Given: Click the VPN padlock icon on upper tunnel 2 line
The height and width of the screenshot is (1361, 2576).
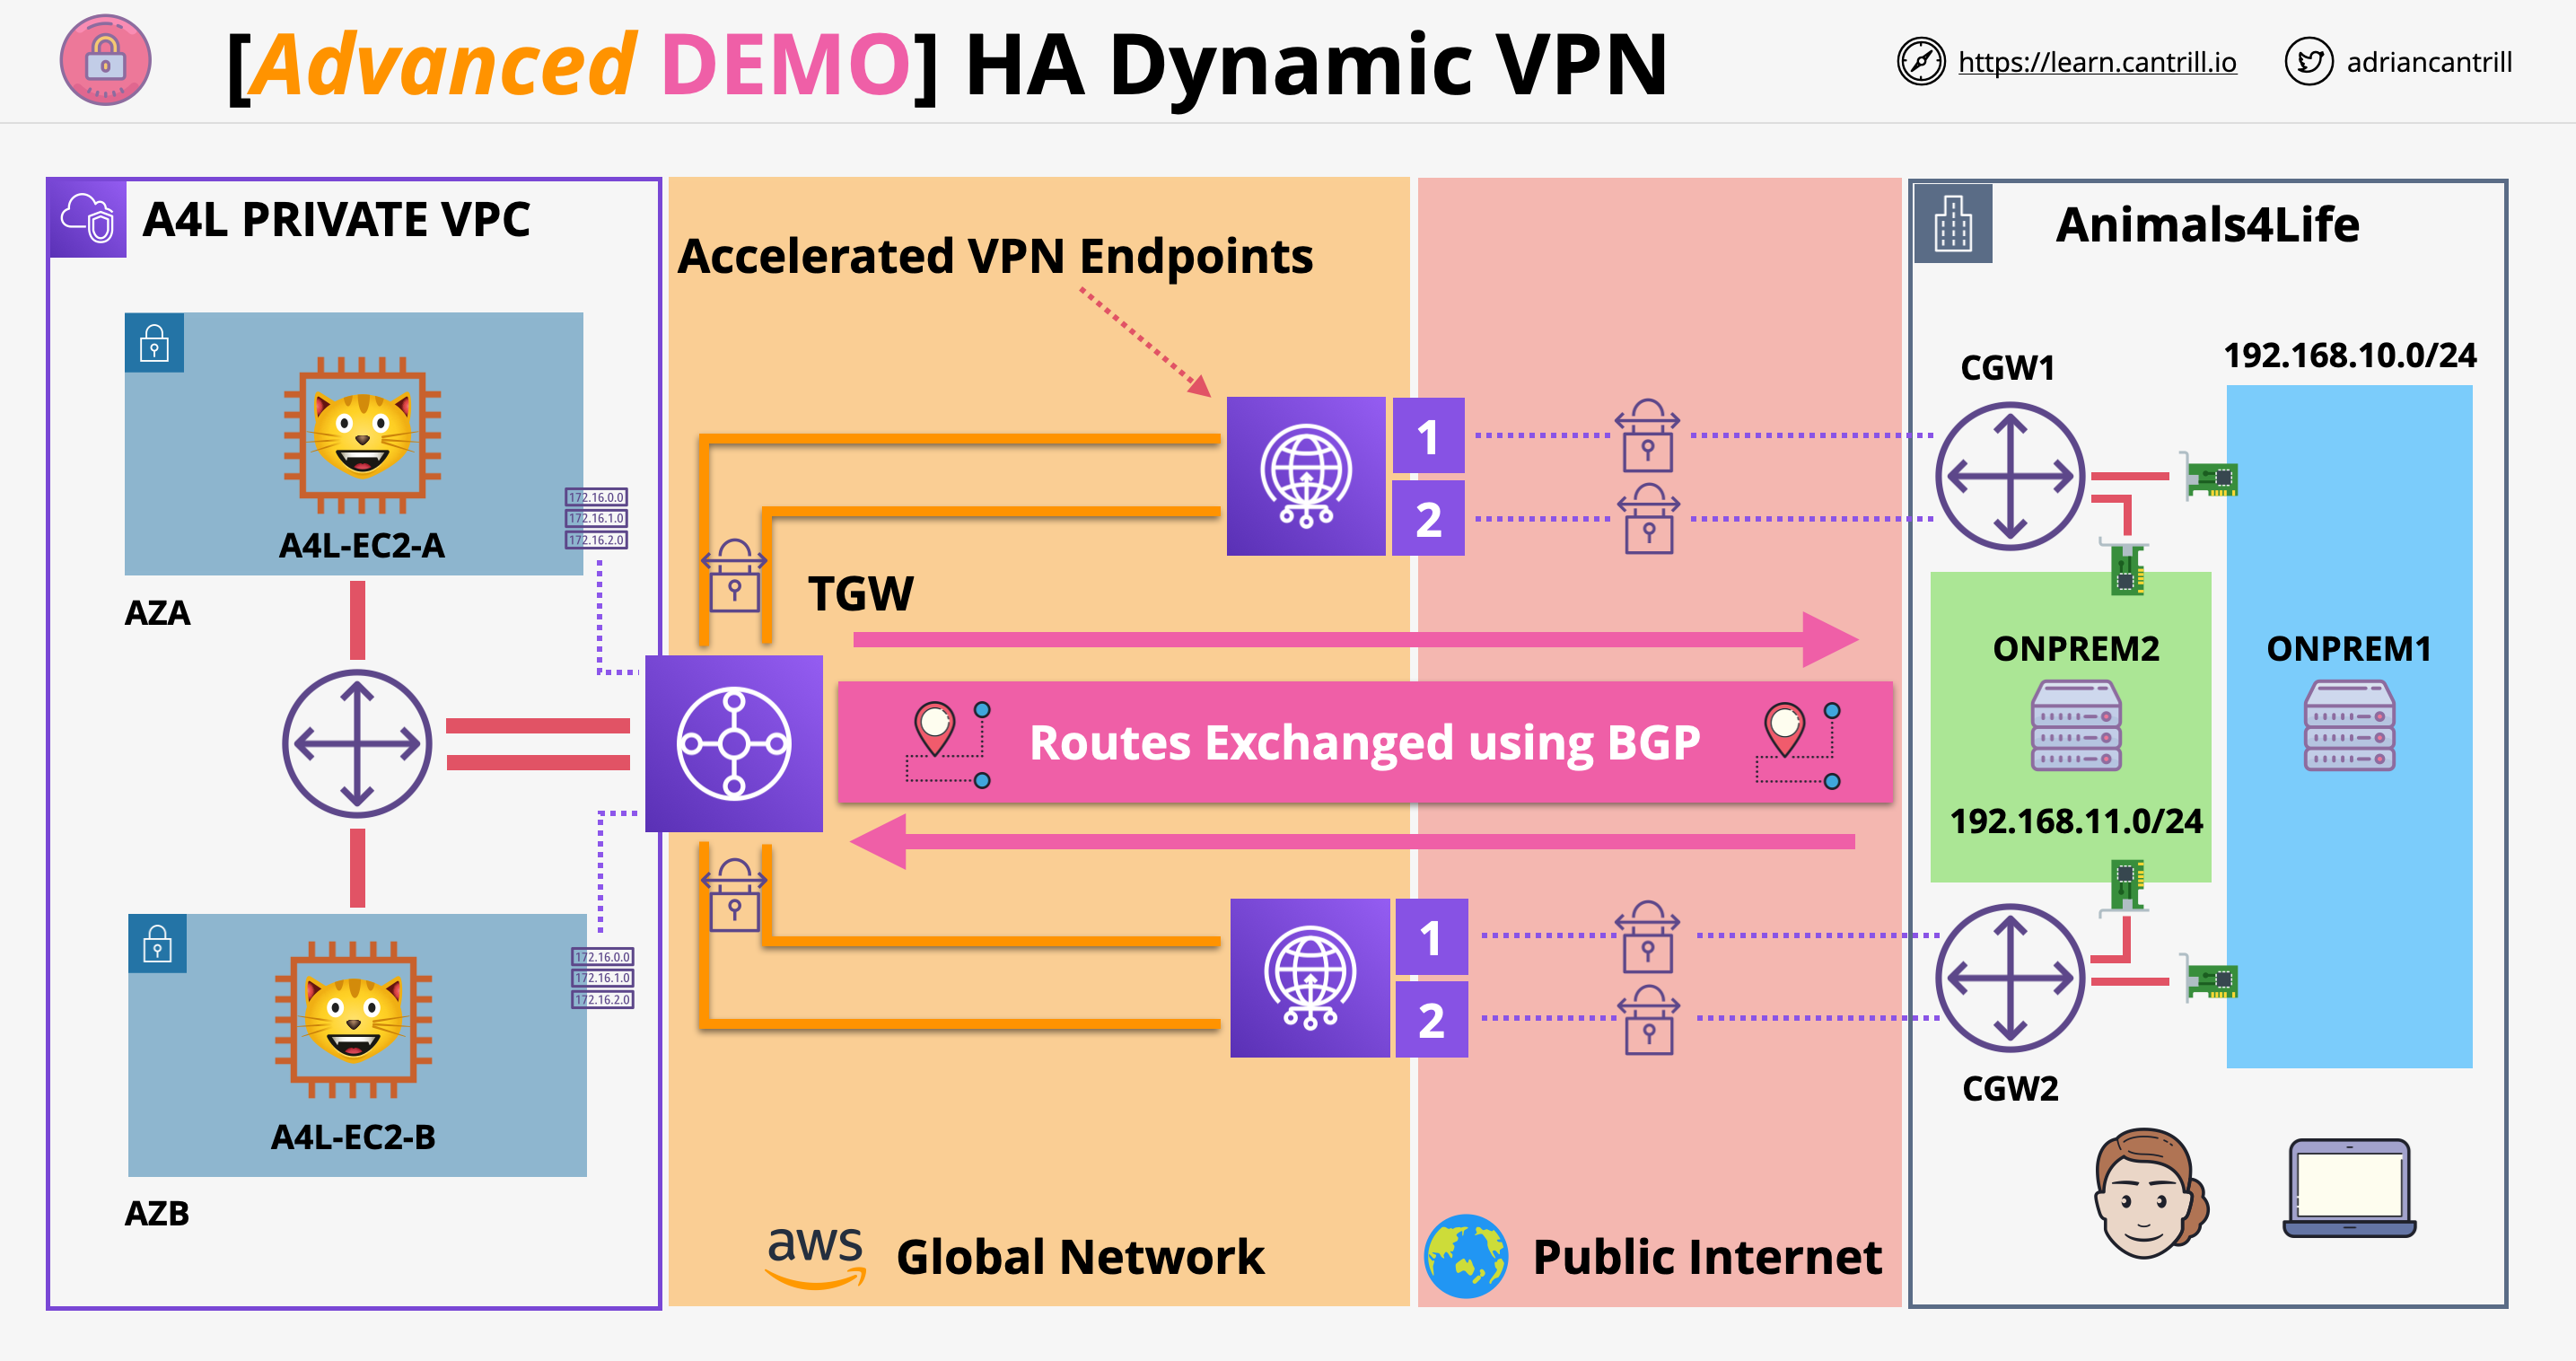Looking at the screenshot, I should 1648,518.
